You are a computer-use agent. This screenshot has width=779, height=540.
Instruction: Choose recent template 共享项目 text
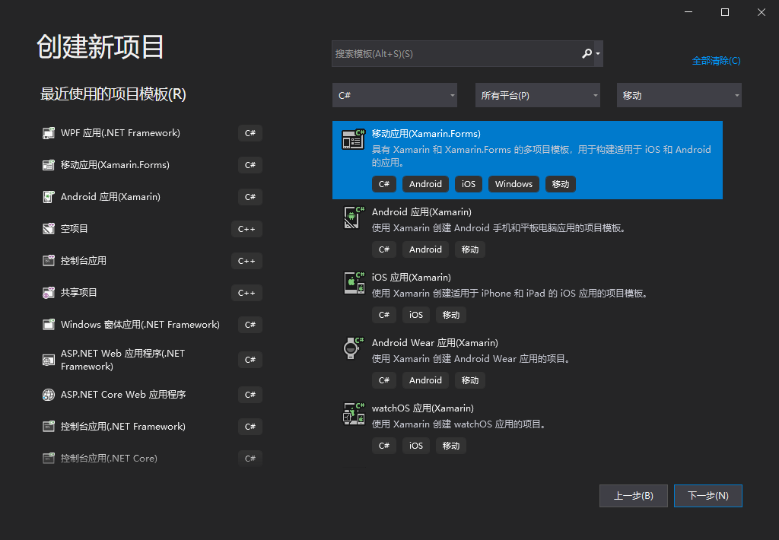pyautogui.click(x=78, y=293)
